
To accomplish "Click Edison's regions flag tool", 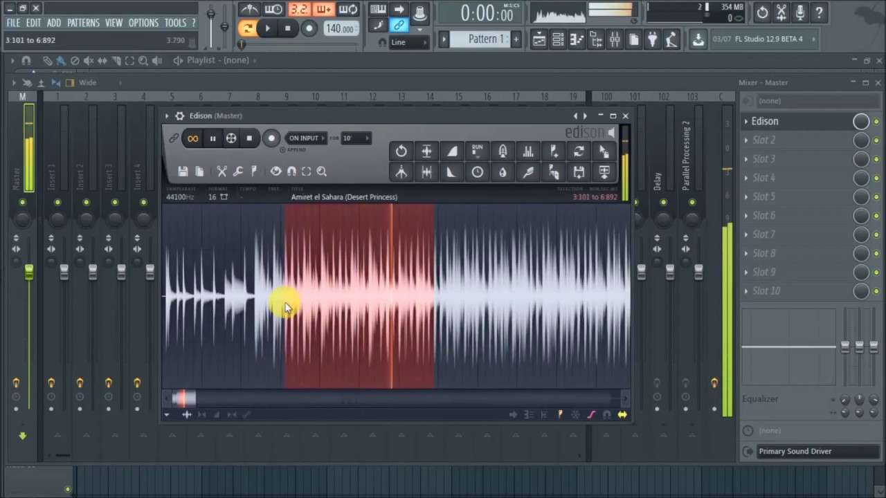I will pos(253,172).
